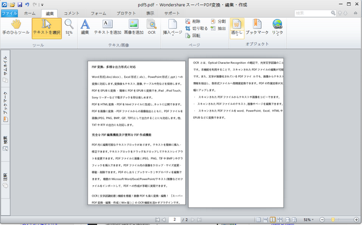Screen dimensions: 362x225
Task: Open the サムネイル side panel
Action: pos(5,69)
